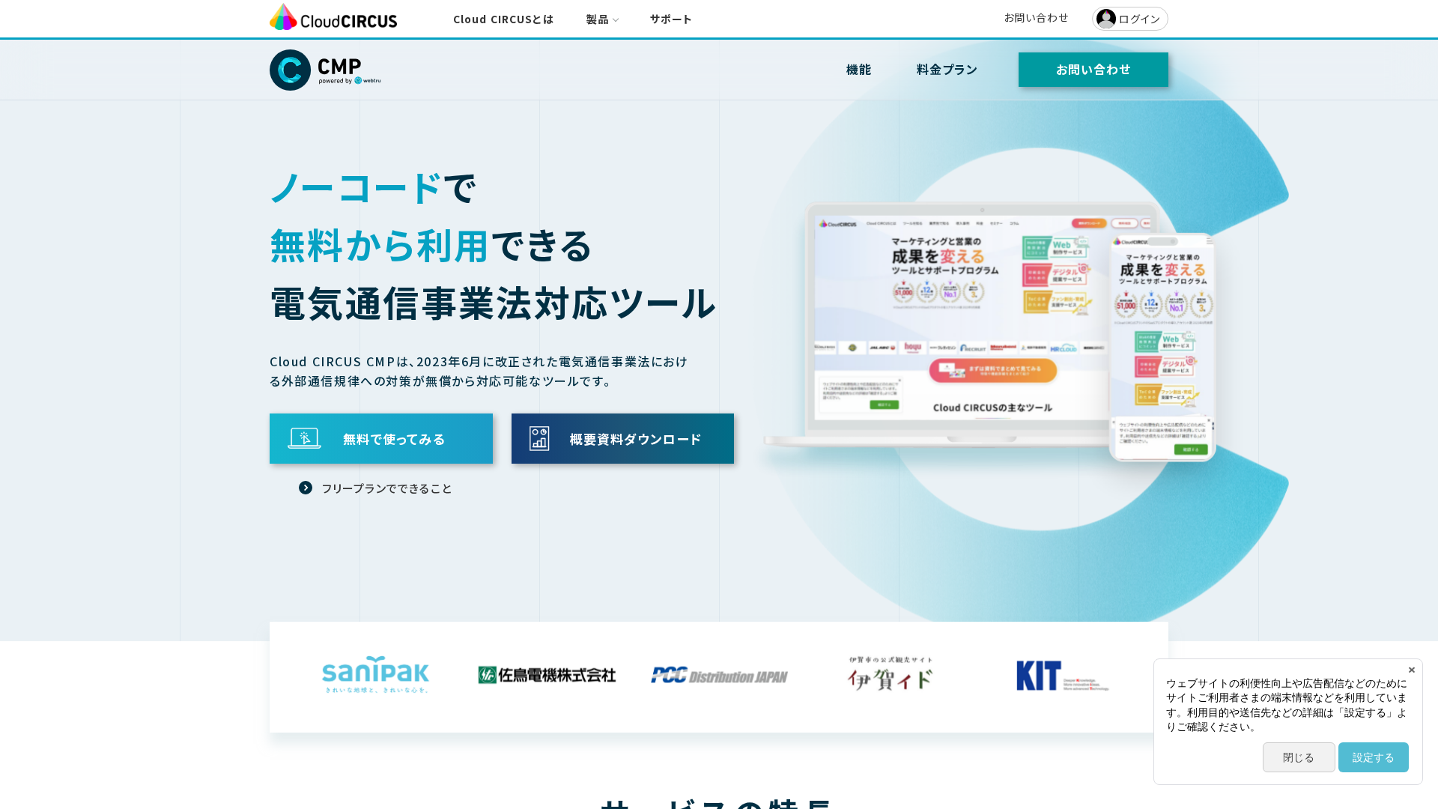Open Cloud CIRCUSとは menu item
Viewport: 1438px width, 809px height.
[503, 19]
